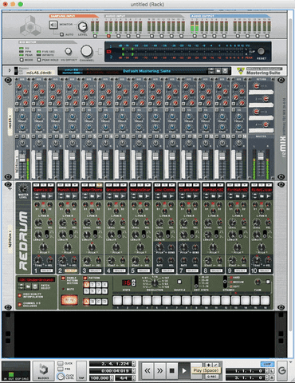Select pattern bank A on Redrum
The height and width of the screenshot is (383, 295).
point(86,302)
